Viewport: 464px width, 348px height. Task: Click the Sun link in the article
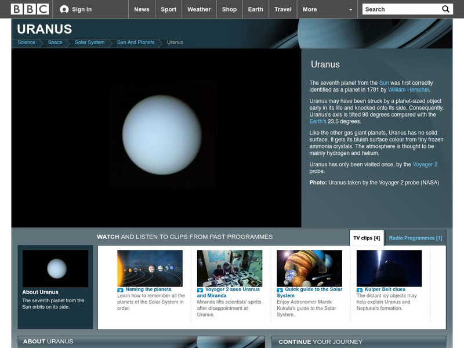[x=385, y=84]
